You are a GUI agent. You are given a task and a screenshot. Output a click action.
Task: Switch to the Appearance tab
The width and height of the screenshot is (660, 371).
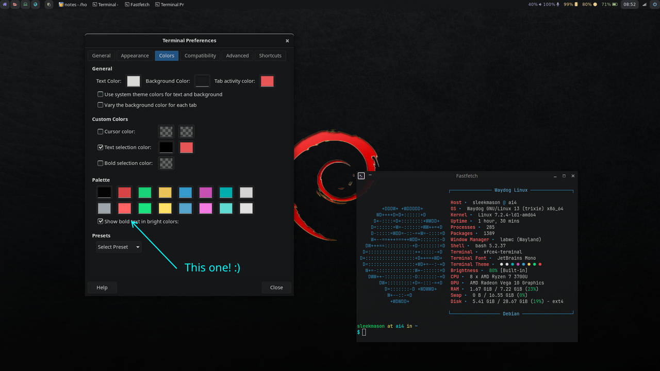coord(135,56)
